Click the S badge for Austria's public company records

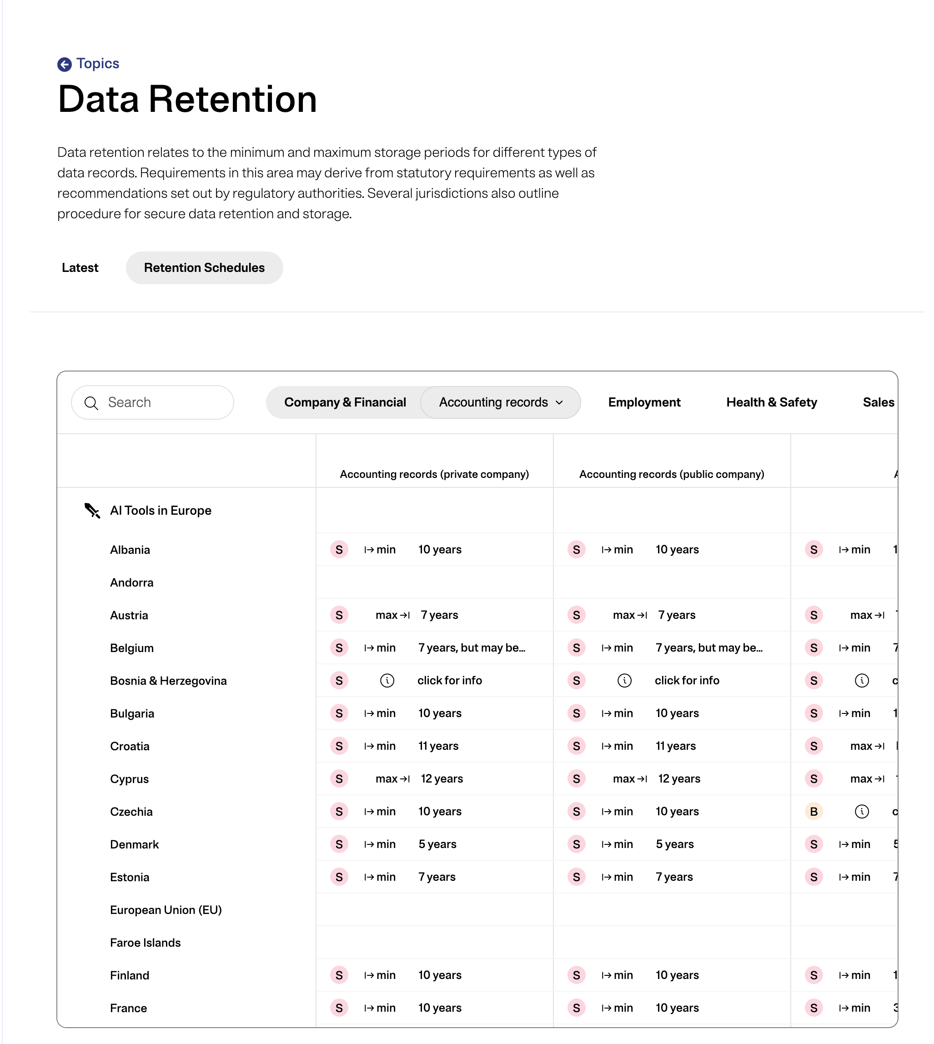tap(577, 614)
